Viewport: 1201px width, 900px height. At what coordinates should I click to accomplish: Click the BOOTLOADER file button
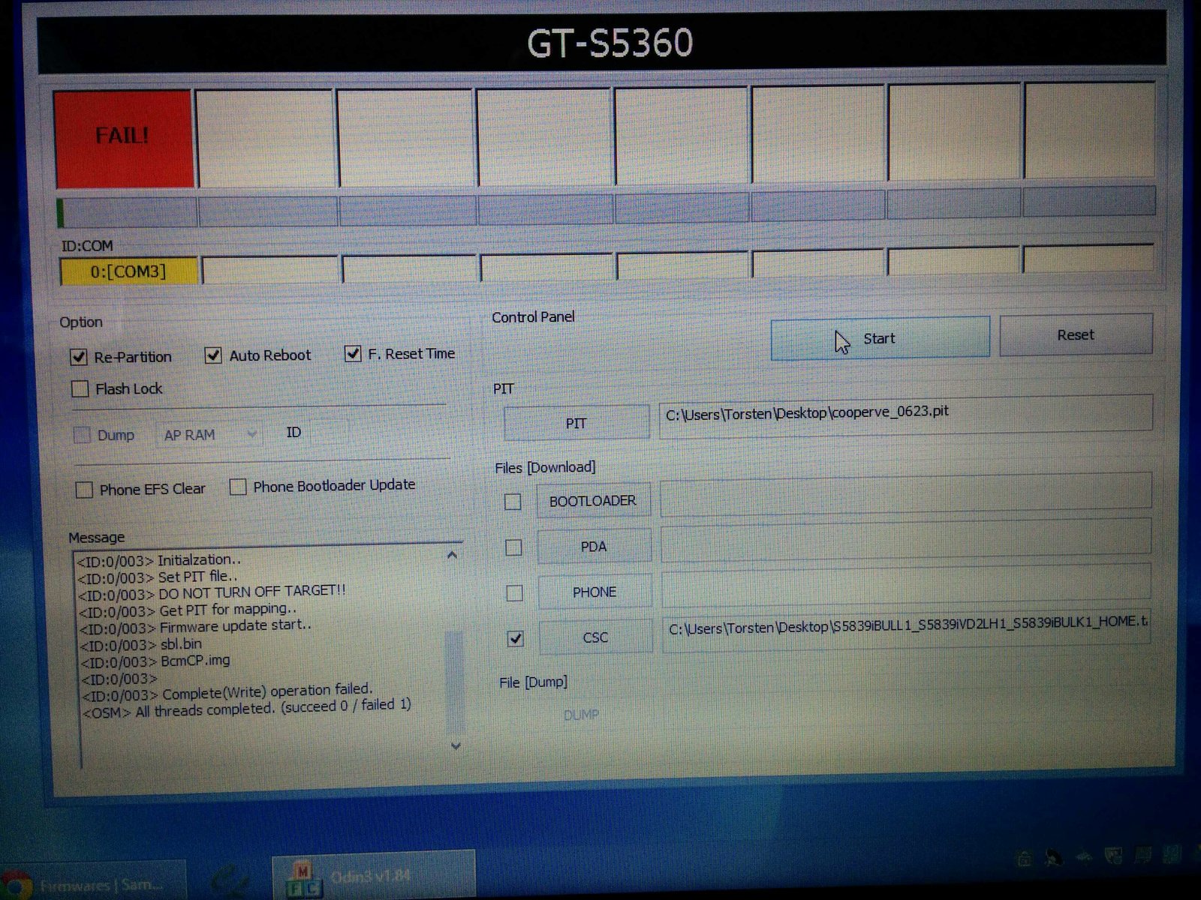pos(592,501)
